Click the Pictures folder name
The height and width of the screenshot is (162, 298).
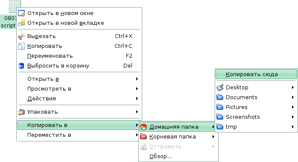click(x=237, y=107)
